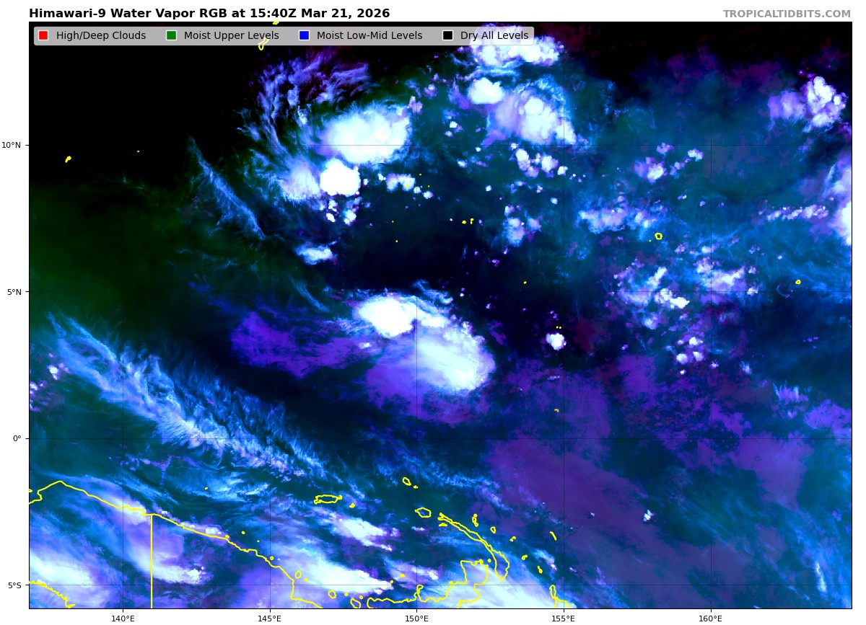866x625 pixels.
Task: Click the 5°S latitude axis label
Action: coord(14,585)
